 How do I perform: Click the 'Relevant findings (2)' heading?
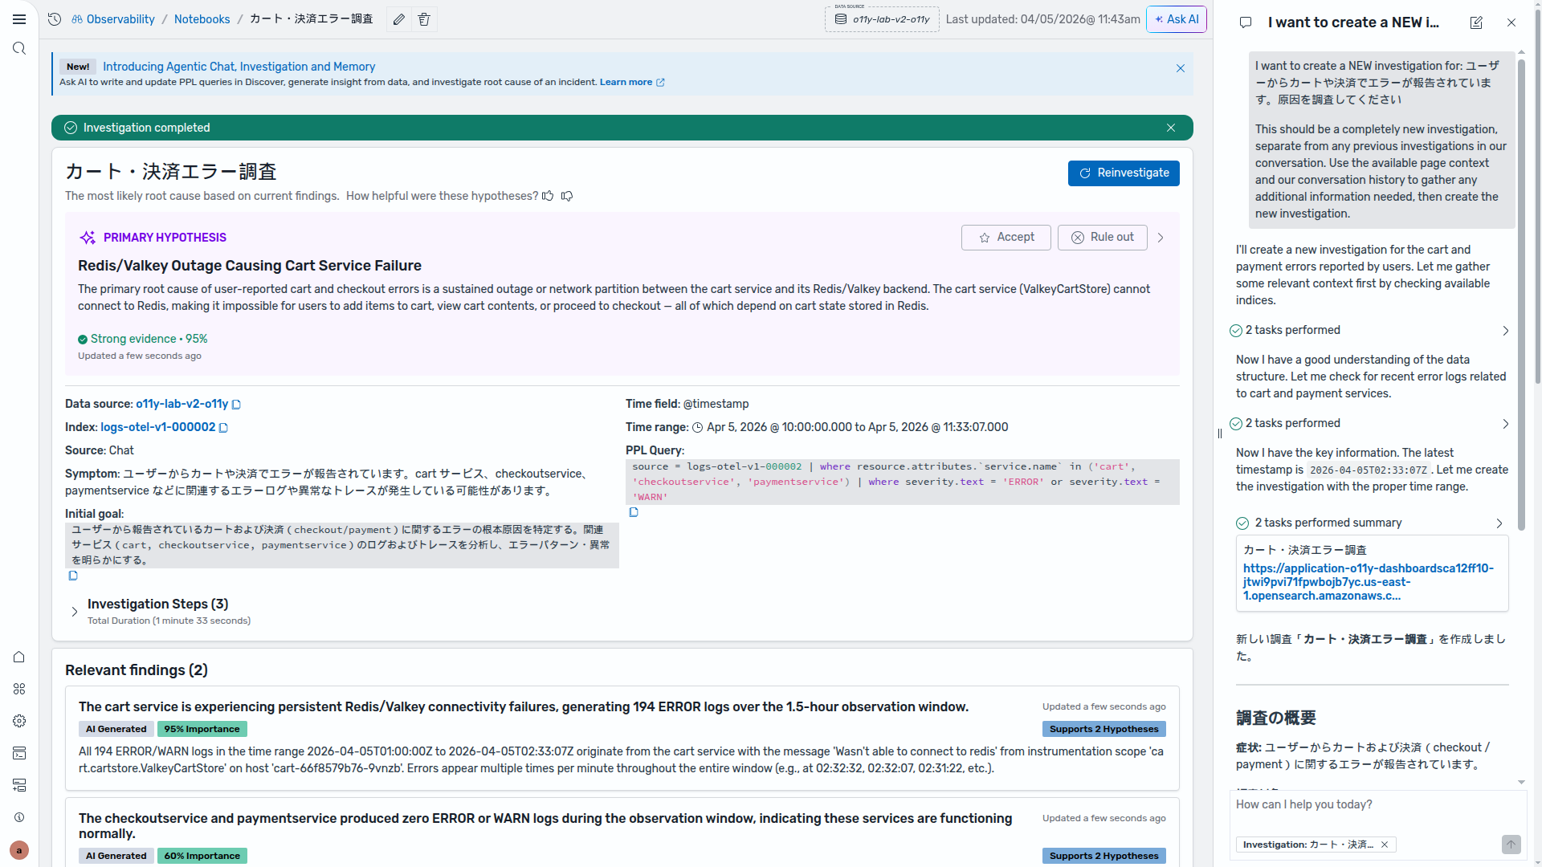(137, 670)
